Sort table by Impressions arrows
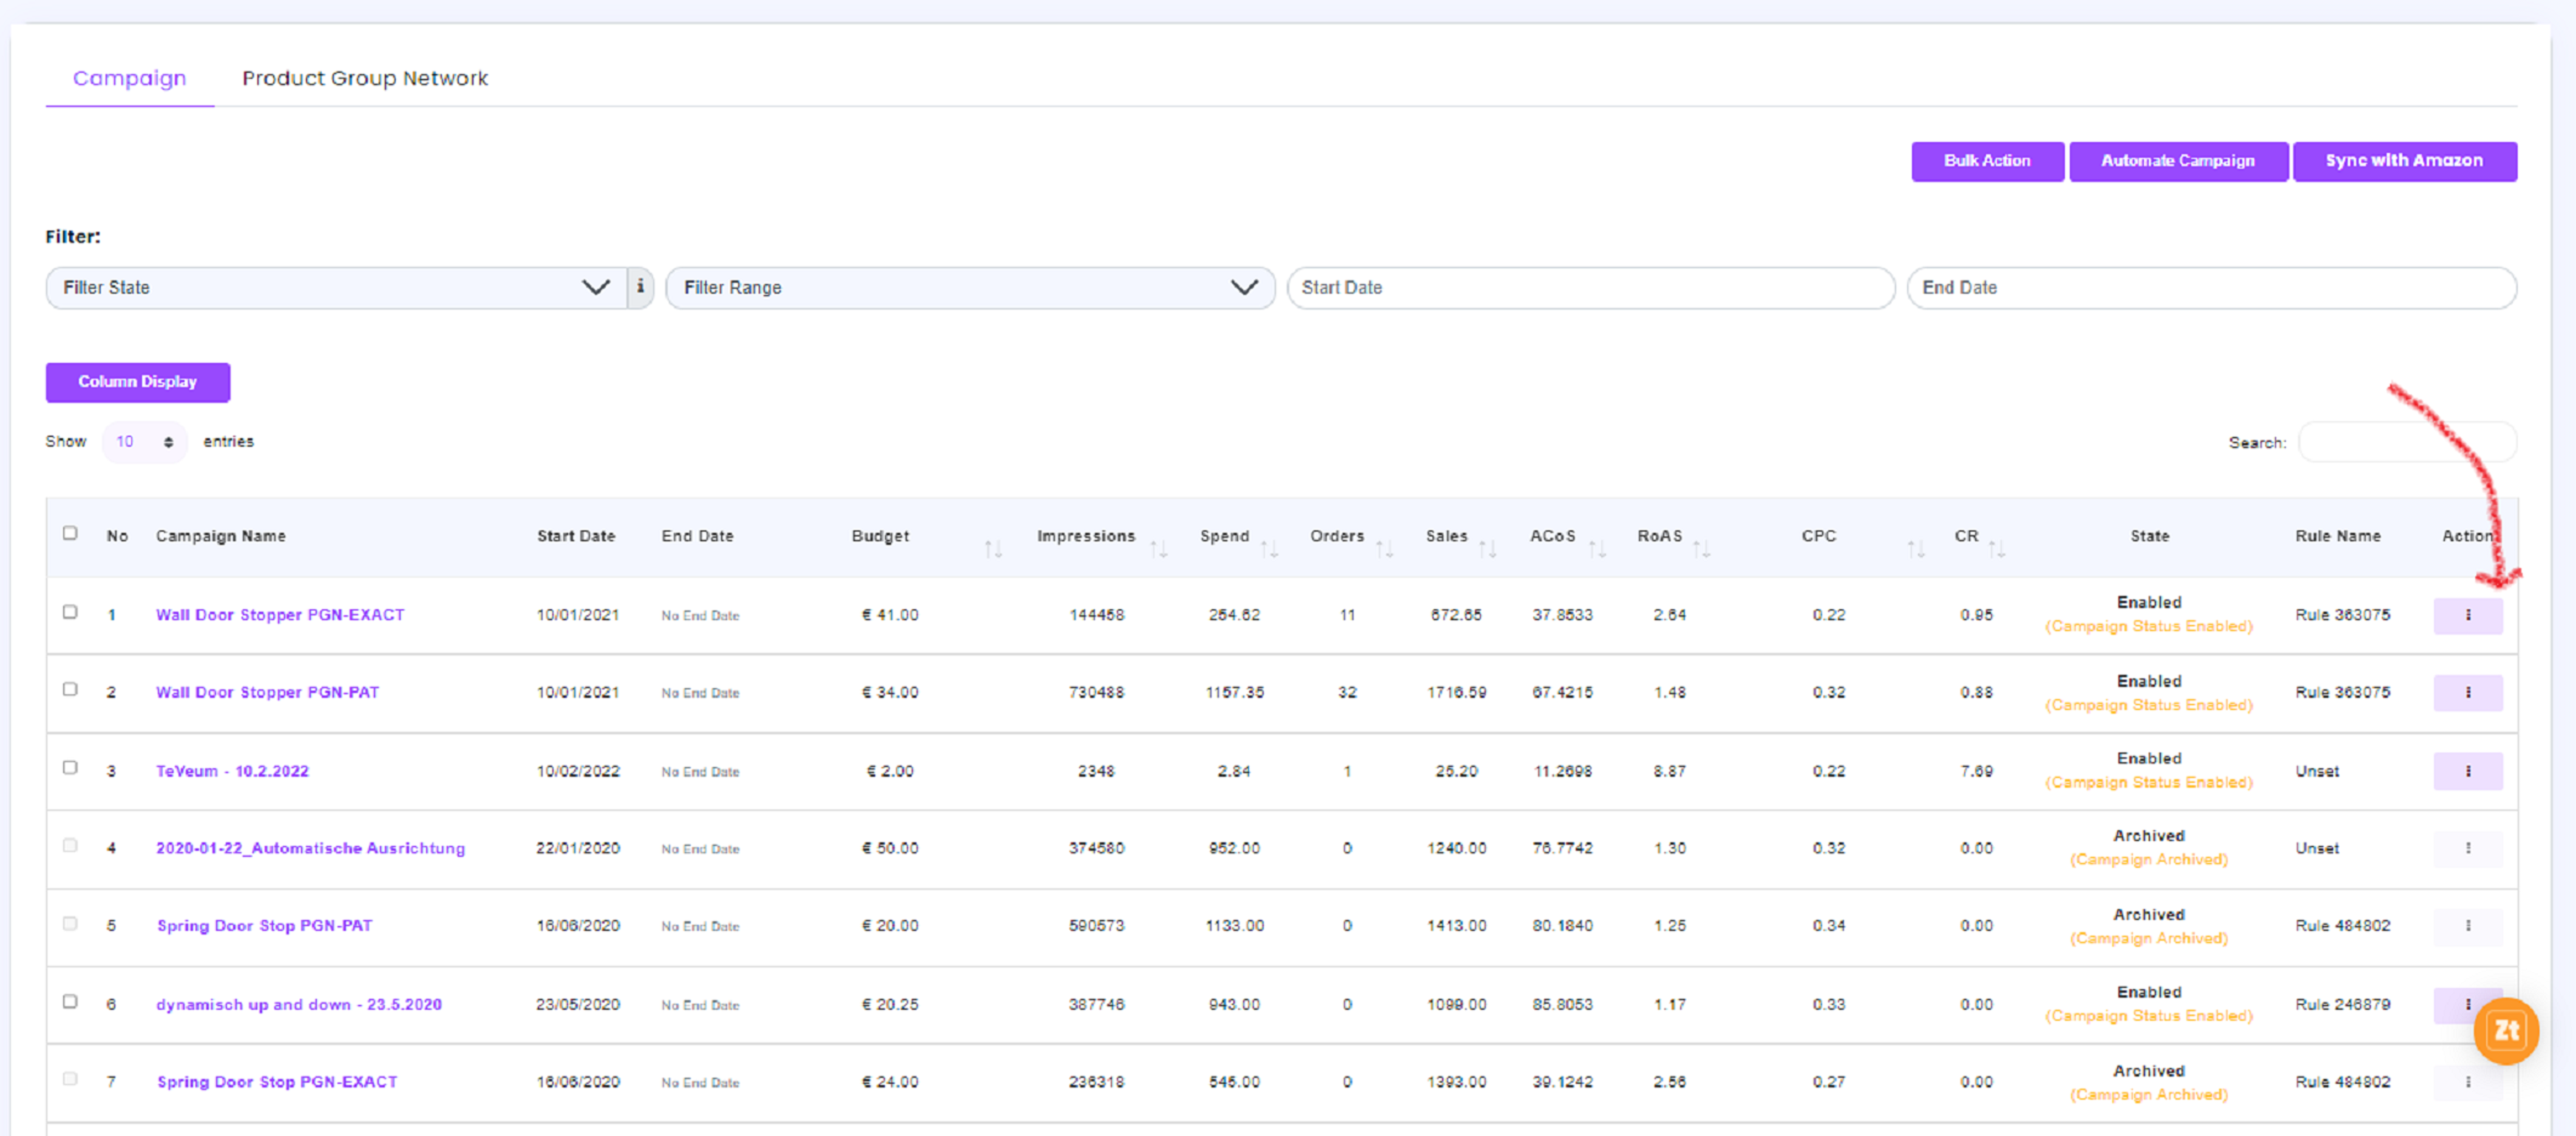This screenshot has width=2576, height=1136. tap(1159, 549)
